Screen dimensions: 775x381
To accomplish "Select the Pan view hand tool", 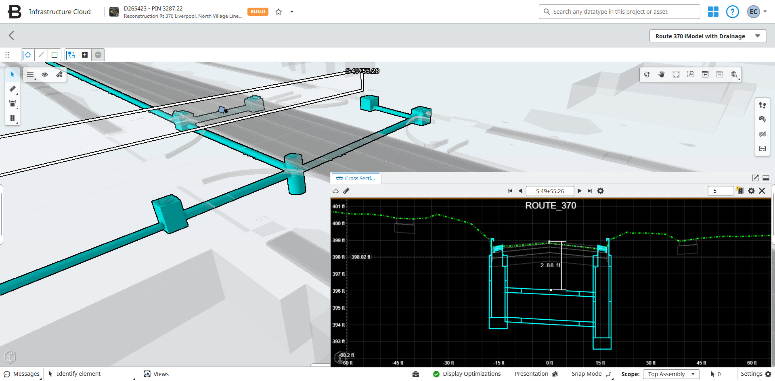I will [661, 75].
